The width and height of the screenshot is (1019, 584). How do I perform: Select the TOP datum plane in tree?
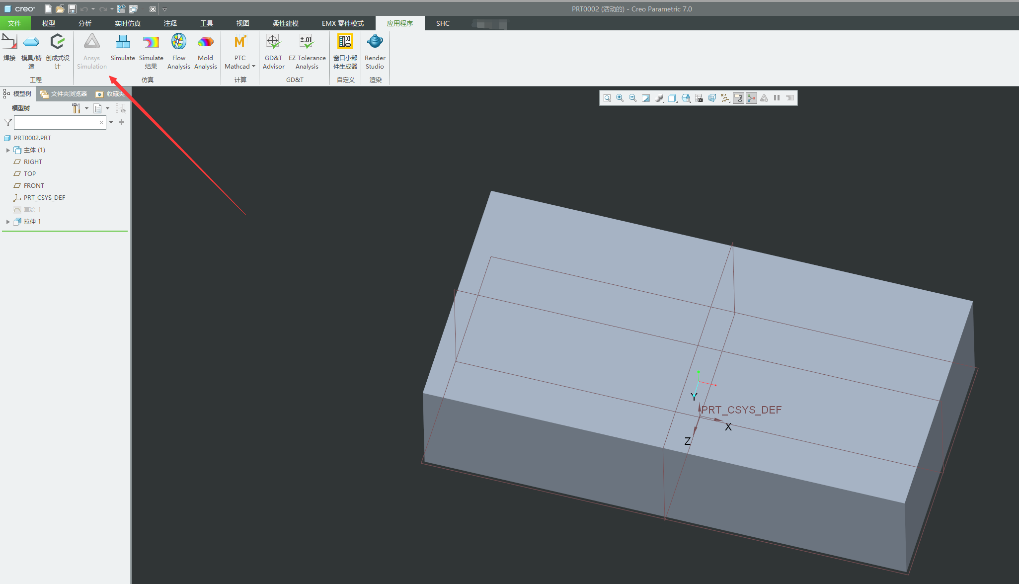(25, 174)
